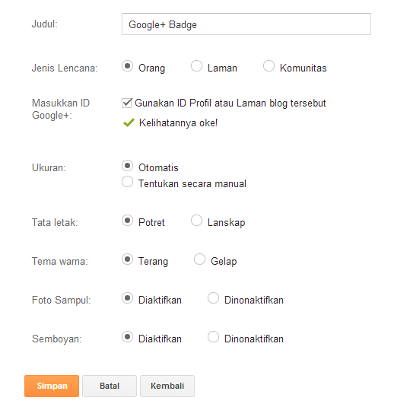Image resolution: width=410 pixels, height=404 pixels.
Task: Click the Kembali button
Action: point(167,386)
